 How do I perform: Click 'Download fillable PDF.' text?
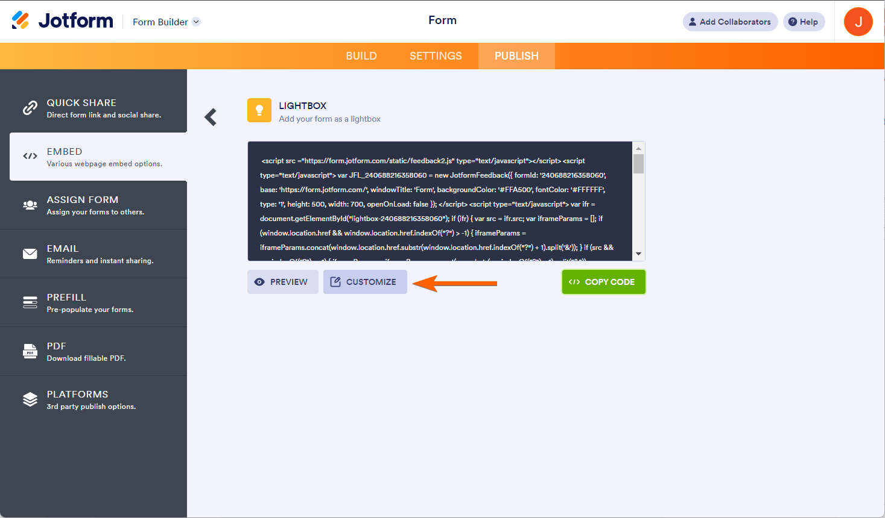pyautogui.click(x=86, y=358)
